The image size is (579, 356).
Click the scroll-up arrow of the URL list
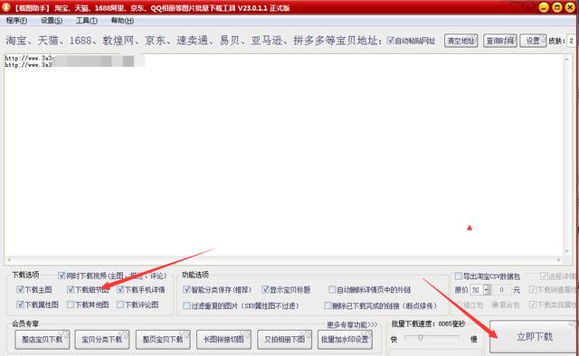tap(567, 59)
